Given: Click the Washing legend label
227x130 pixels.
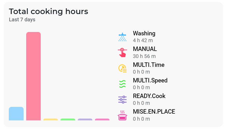Looking at the screenshot, I should coord(144,34).
